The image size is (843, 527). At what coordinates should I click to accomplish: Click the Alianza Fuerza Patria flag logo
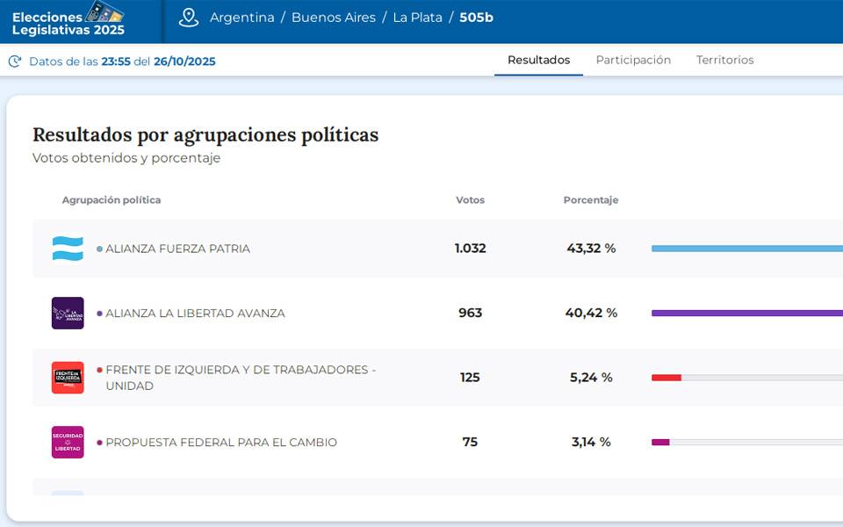click(68, 249)
